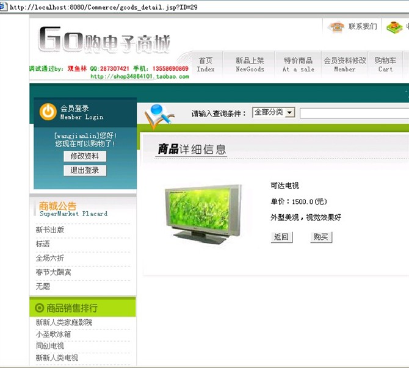Click the QQ:287307421 contact text
The height and width of the screenshot is (368, 409).
point(109,68)
